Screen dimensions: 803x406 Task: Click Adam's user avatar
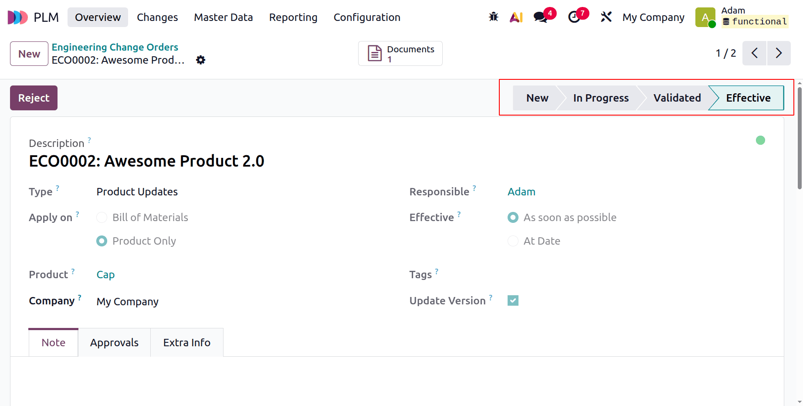pyautogui.click(x=705, y=17)
